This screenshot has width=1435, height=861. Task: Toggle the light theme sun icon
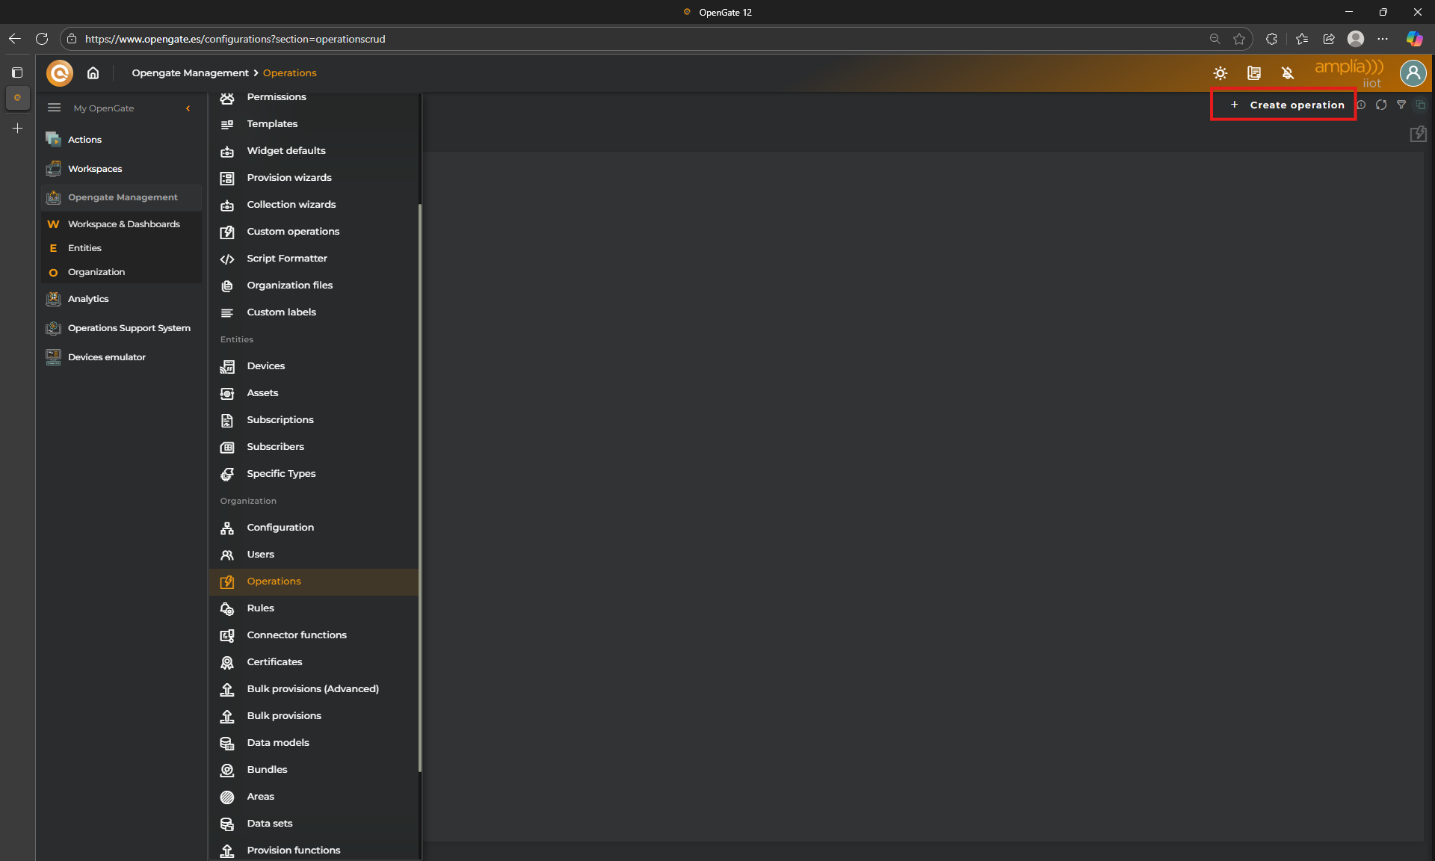[1220, 73]
